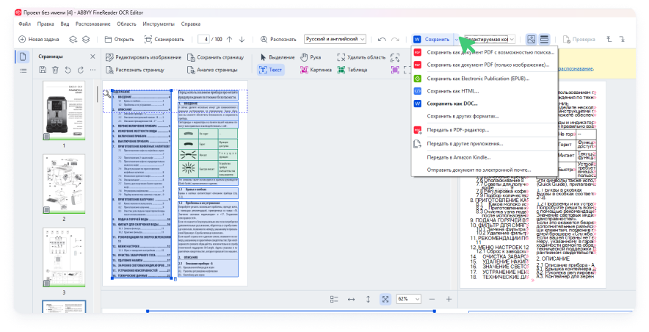Rotate page right in Страницы panel

click(x=81, y=70)
